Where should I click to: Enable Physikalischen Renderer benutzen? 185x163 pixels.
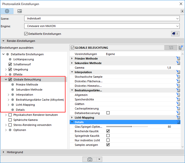(x=10, y=115)
